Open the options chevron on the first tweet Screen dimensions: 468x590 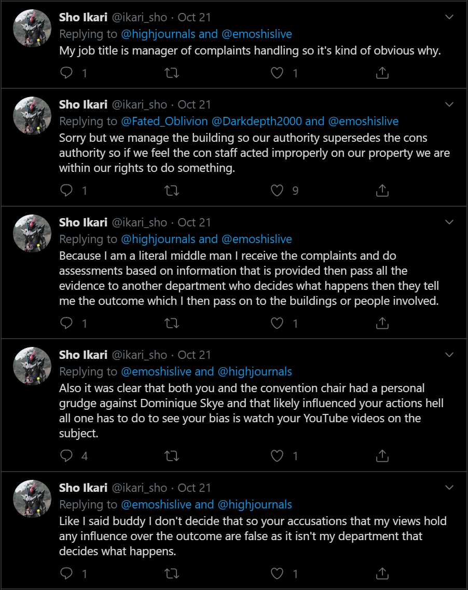[x=449, y=17]
